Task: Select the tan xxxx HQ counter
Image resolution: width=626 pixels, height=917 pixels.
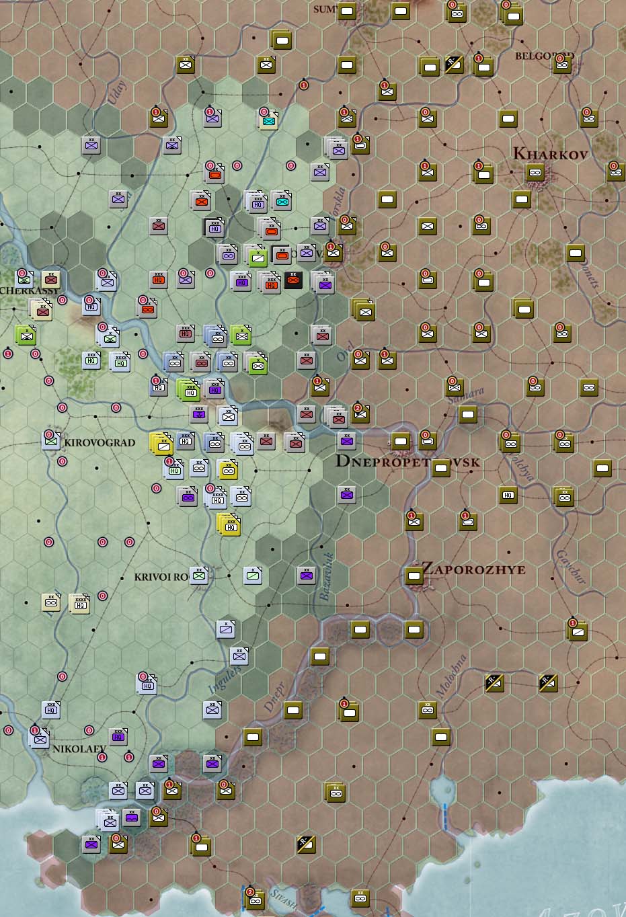Action: (x=80, y=603)
